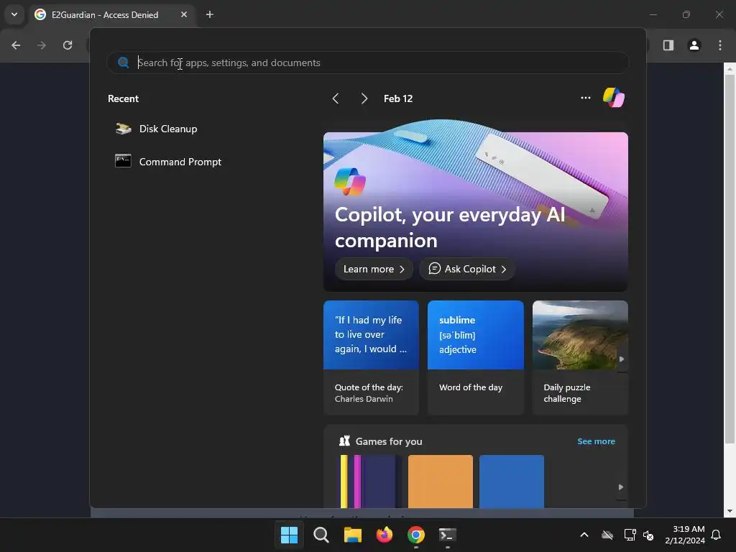The height and width of the screenshot is (552, 736).
Task: Go to next day in search highlights
Action: [x=364, y=98]
